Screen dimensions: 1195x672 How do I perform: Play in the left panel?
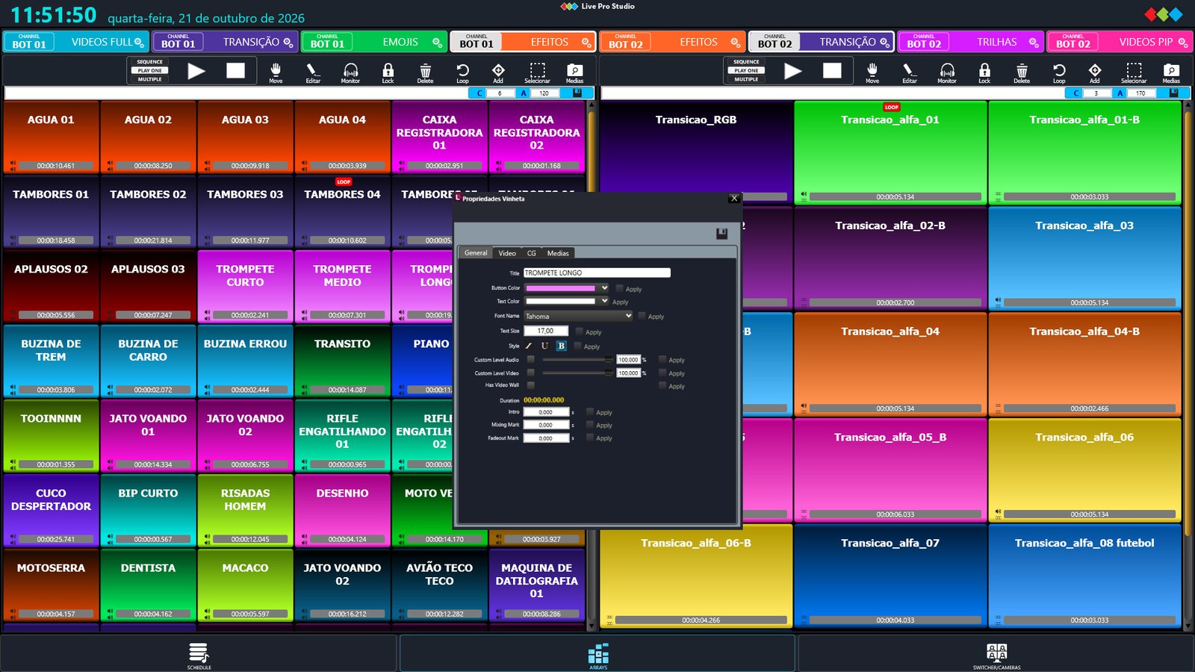[x=196, y=71]
